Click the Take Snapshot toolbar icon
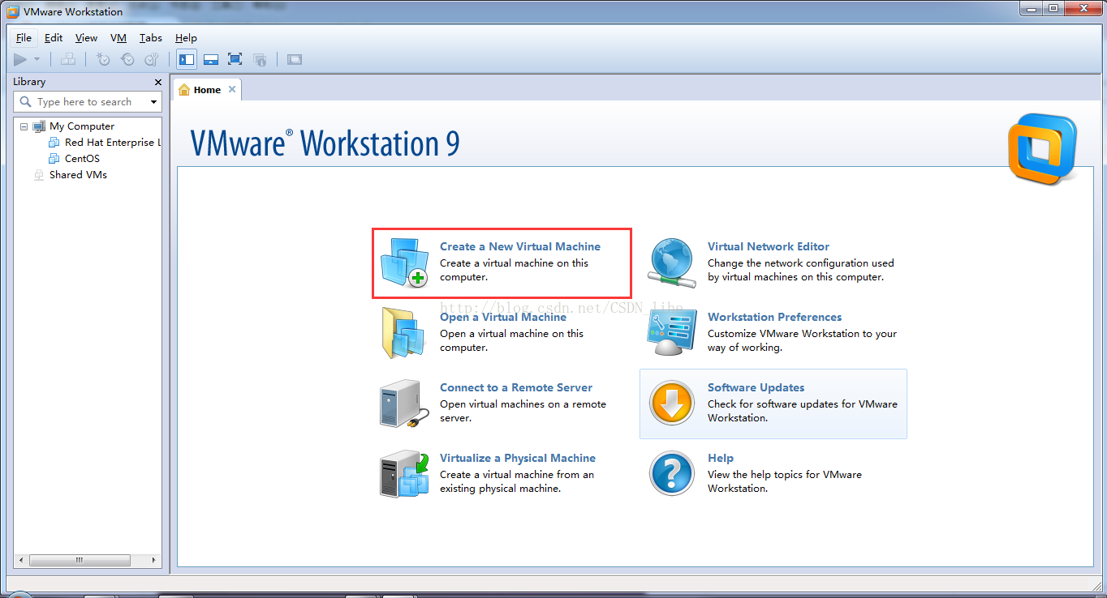This screenshot has width=1107, height=598. point(103,59)
